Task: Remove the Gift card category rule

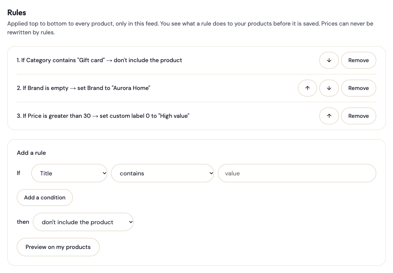Action: [x=358, y=60]
